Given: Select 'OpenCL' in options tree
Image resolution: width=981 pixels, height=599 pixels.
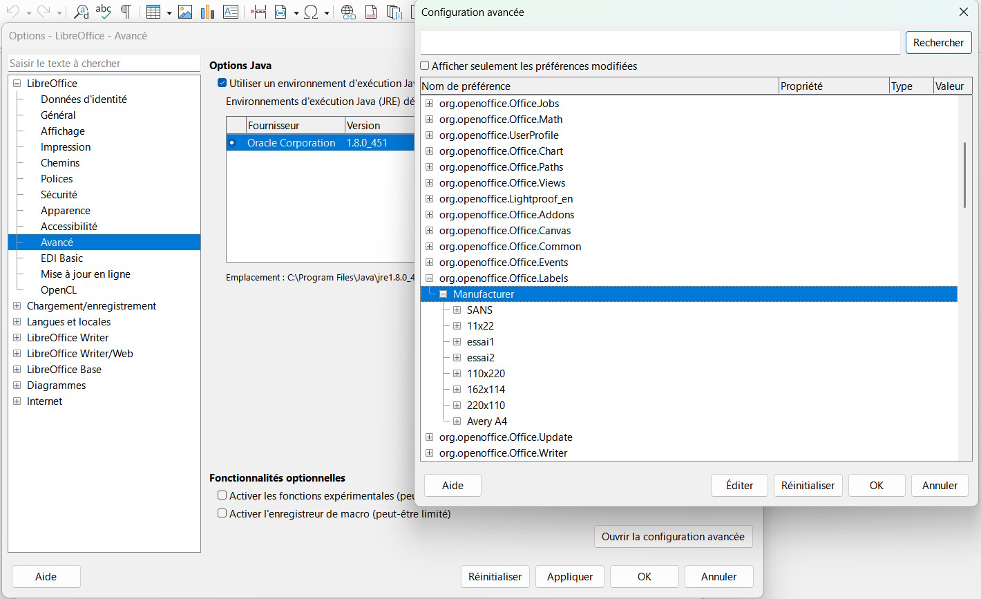Looking at the screenshot, I should (x=59, y=289).
